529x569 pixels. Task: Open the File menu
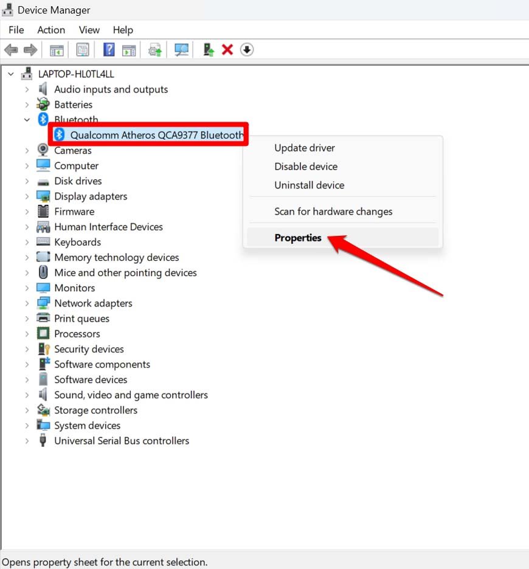tap(16, 30)
